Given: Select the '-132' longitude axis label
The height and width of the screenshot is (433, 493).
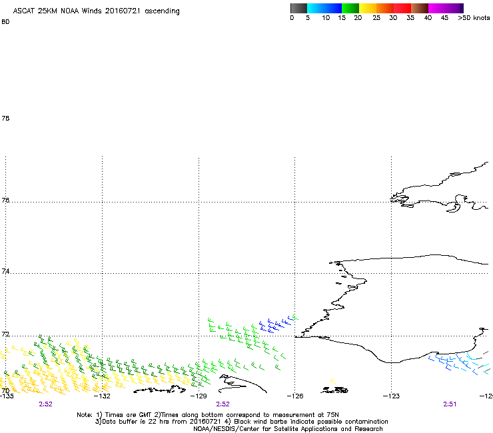Looking at the screenshot, I should click(102, 396).
